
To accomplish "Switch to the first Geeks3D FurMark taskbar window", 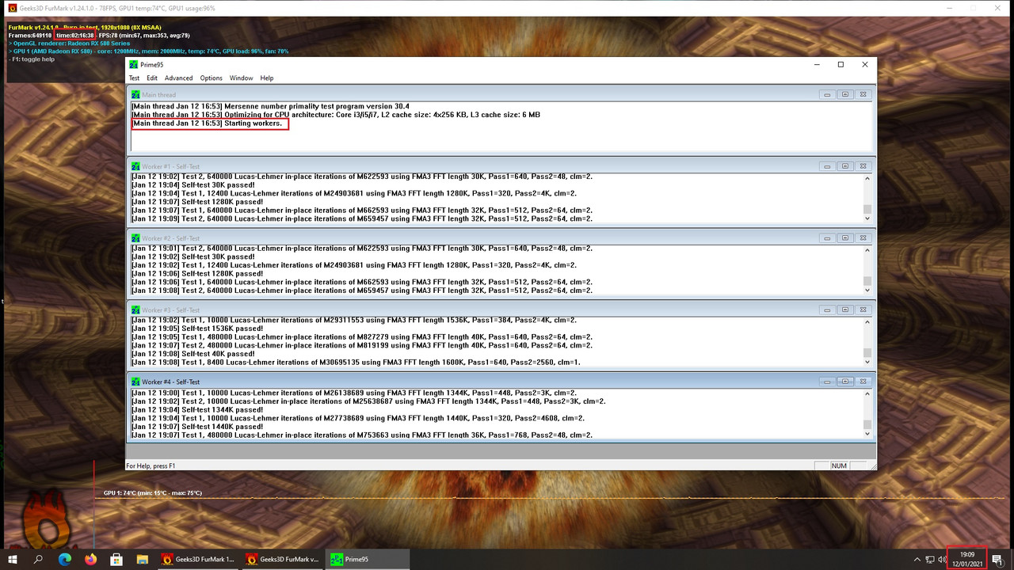I will click(198, 559).
